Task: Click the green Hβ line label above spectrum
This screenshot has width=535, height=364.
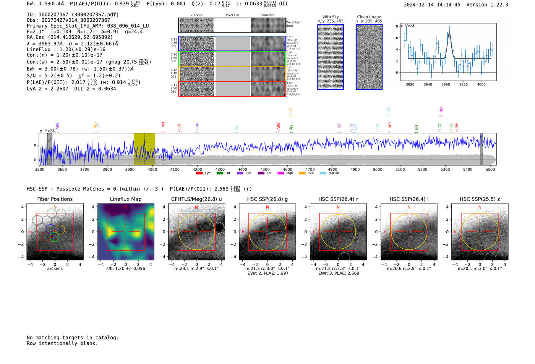Action: pos(416,128)
